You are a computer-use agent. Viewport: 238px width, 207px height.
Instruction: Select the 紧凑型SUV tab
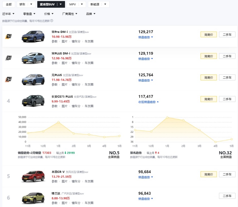point(47,4)
